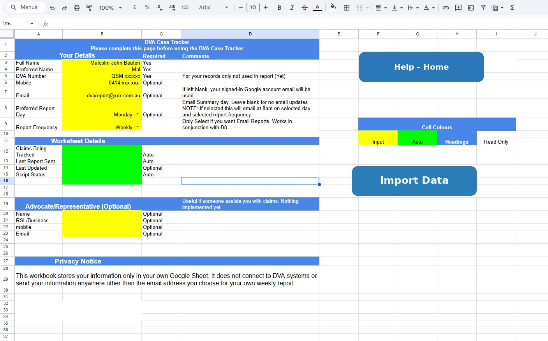This screenshot has width=548, height=341.
Task: Open horizontal align dropdown
Action: click(x=381, y=7)
